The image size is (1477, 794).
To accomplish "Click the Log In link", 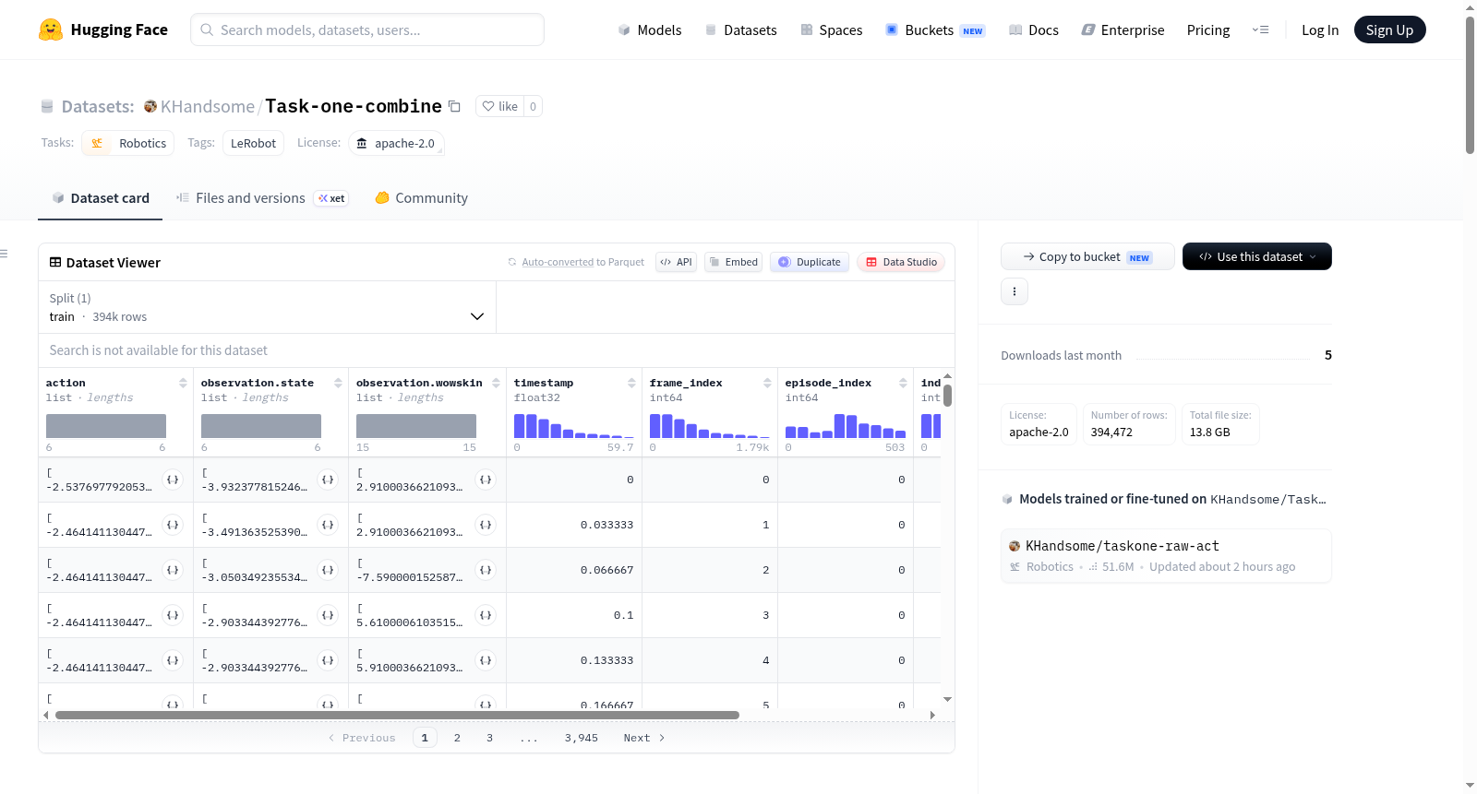I will tap(1320, 30).
